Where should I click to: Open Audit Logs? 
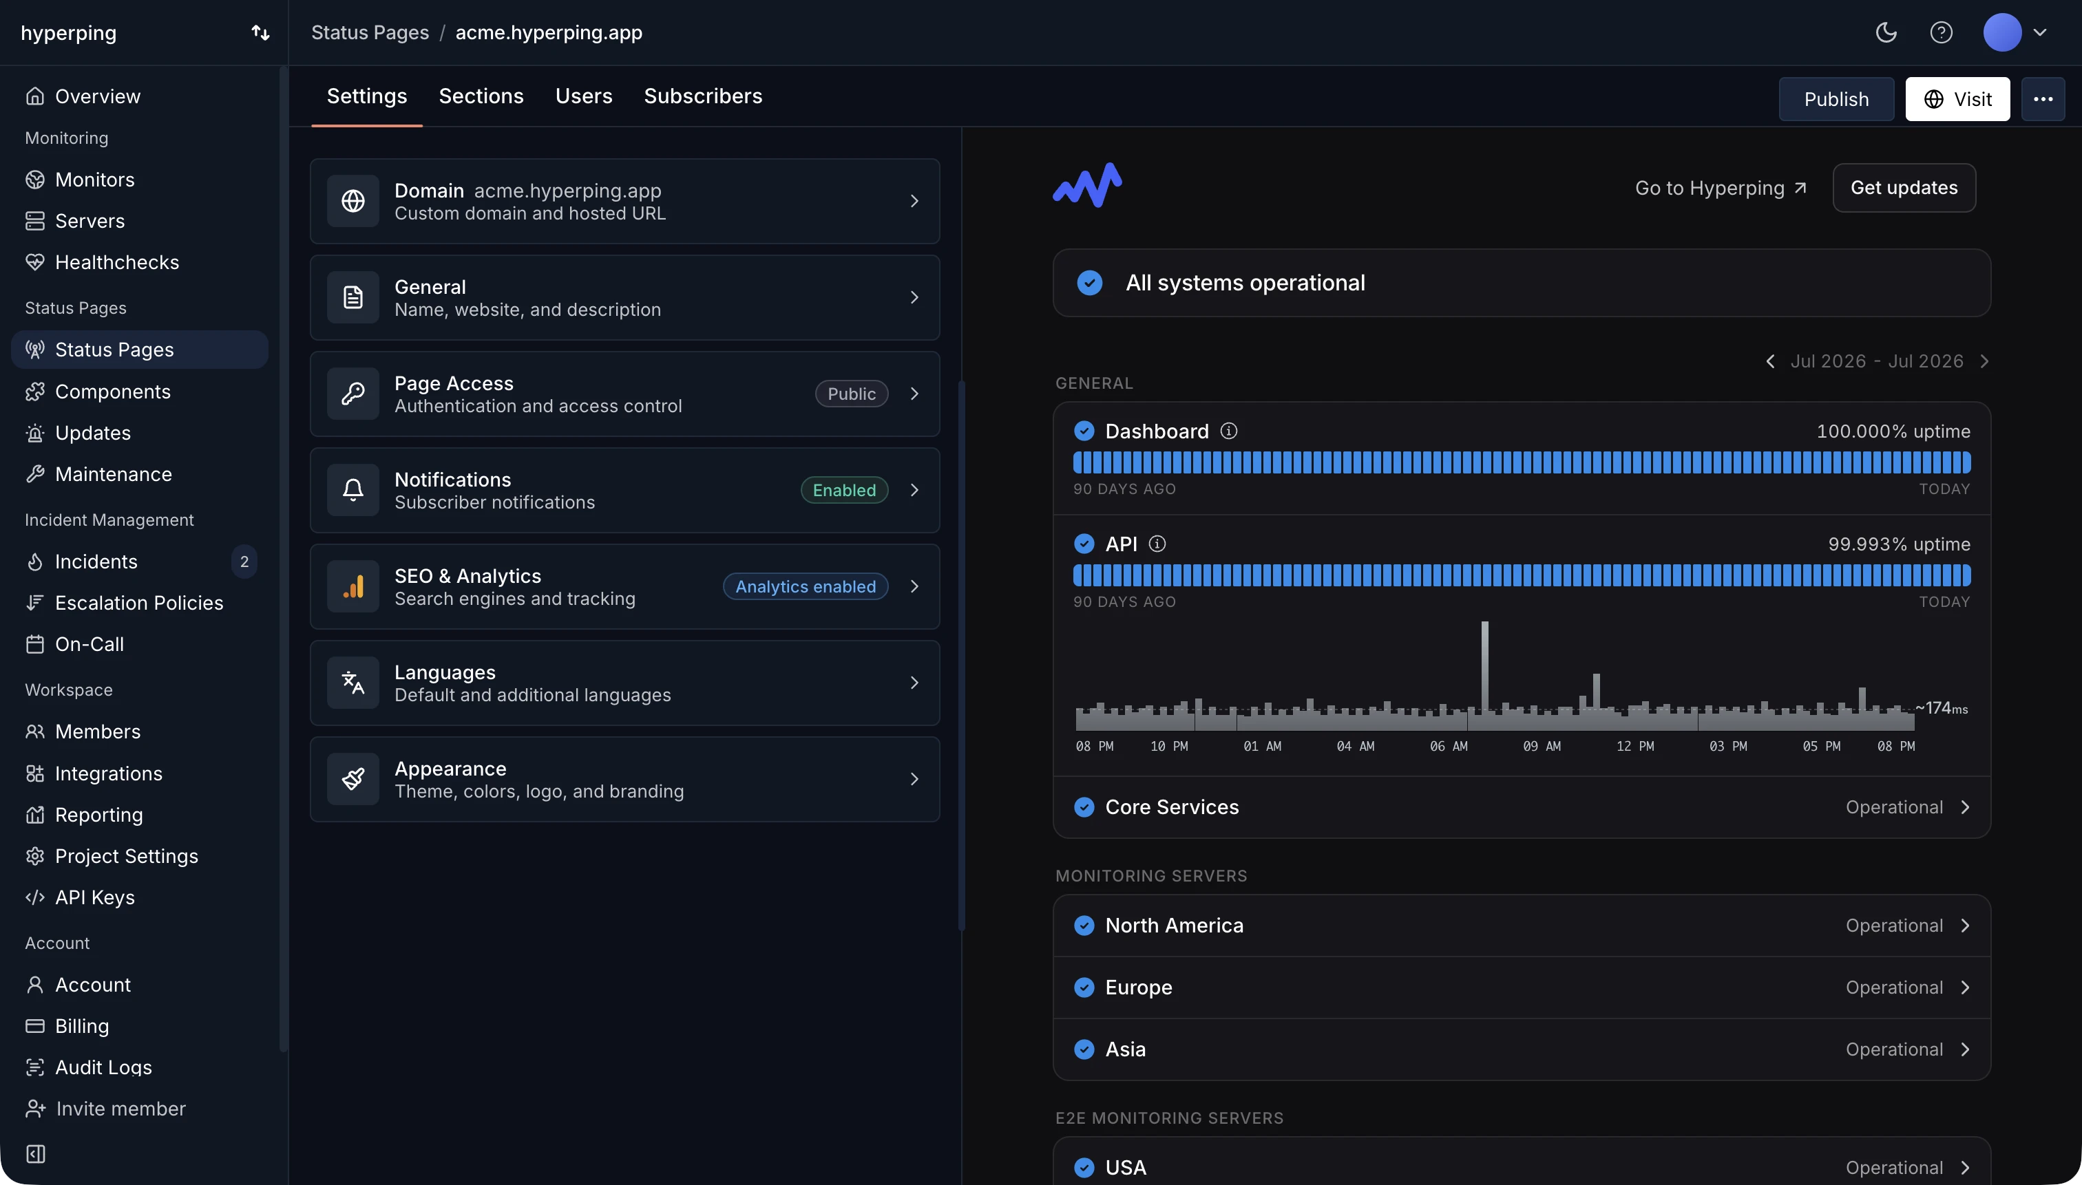click(139, 1068)
